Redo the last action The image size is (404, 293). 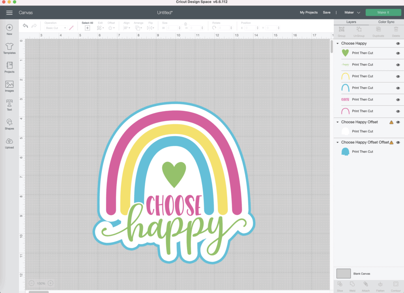pyautogui.click(x=34, y=26)
